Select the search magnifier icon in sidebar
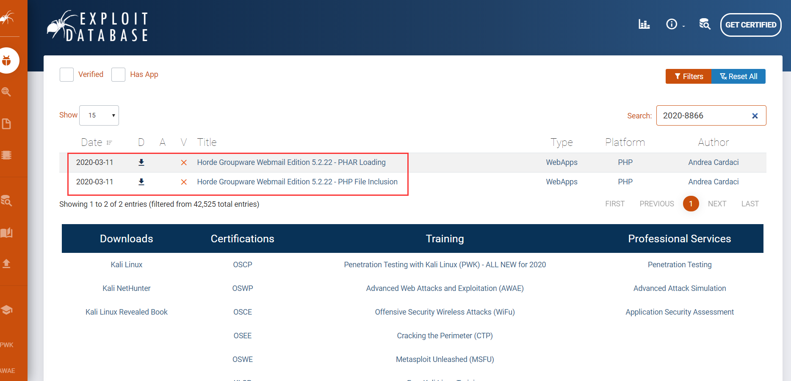Image resolution: width=791 pixels, height=381 pixels. coord(6,92)
